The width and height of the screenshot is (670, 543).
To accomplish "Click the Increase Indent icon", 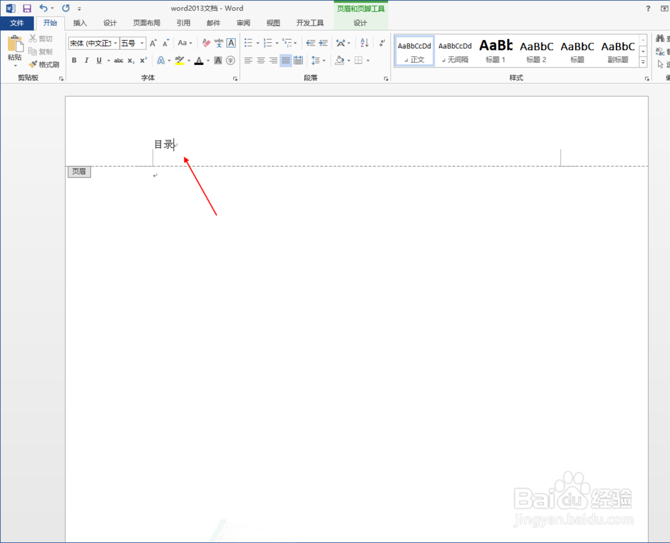I will tap(324, 43).
